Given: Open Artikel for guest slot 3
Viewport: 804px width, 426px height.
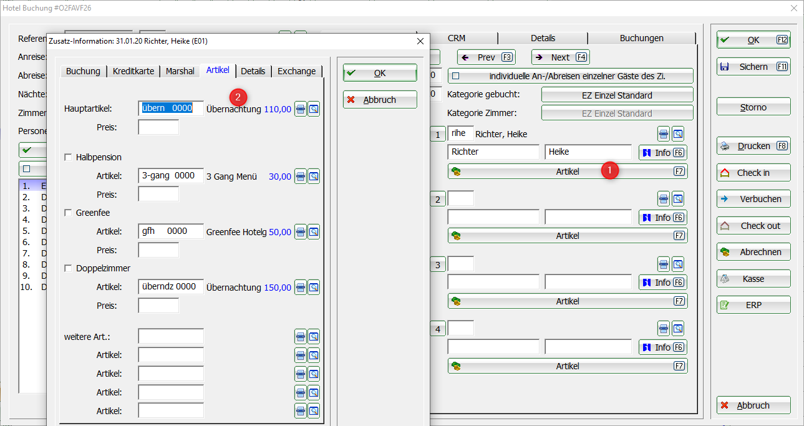Looking at the screenshot, I should click(x=568, y=301).
